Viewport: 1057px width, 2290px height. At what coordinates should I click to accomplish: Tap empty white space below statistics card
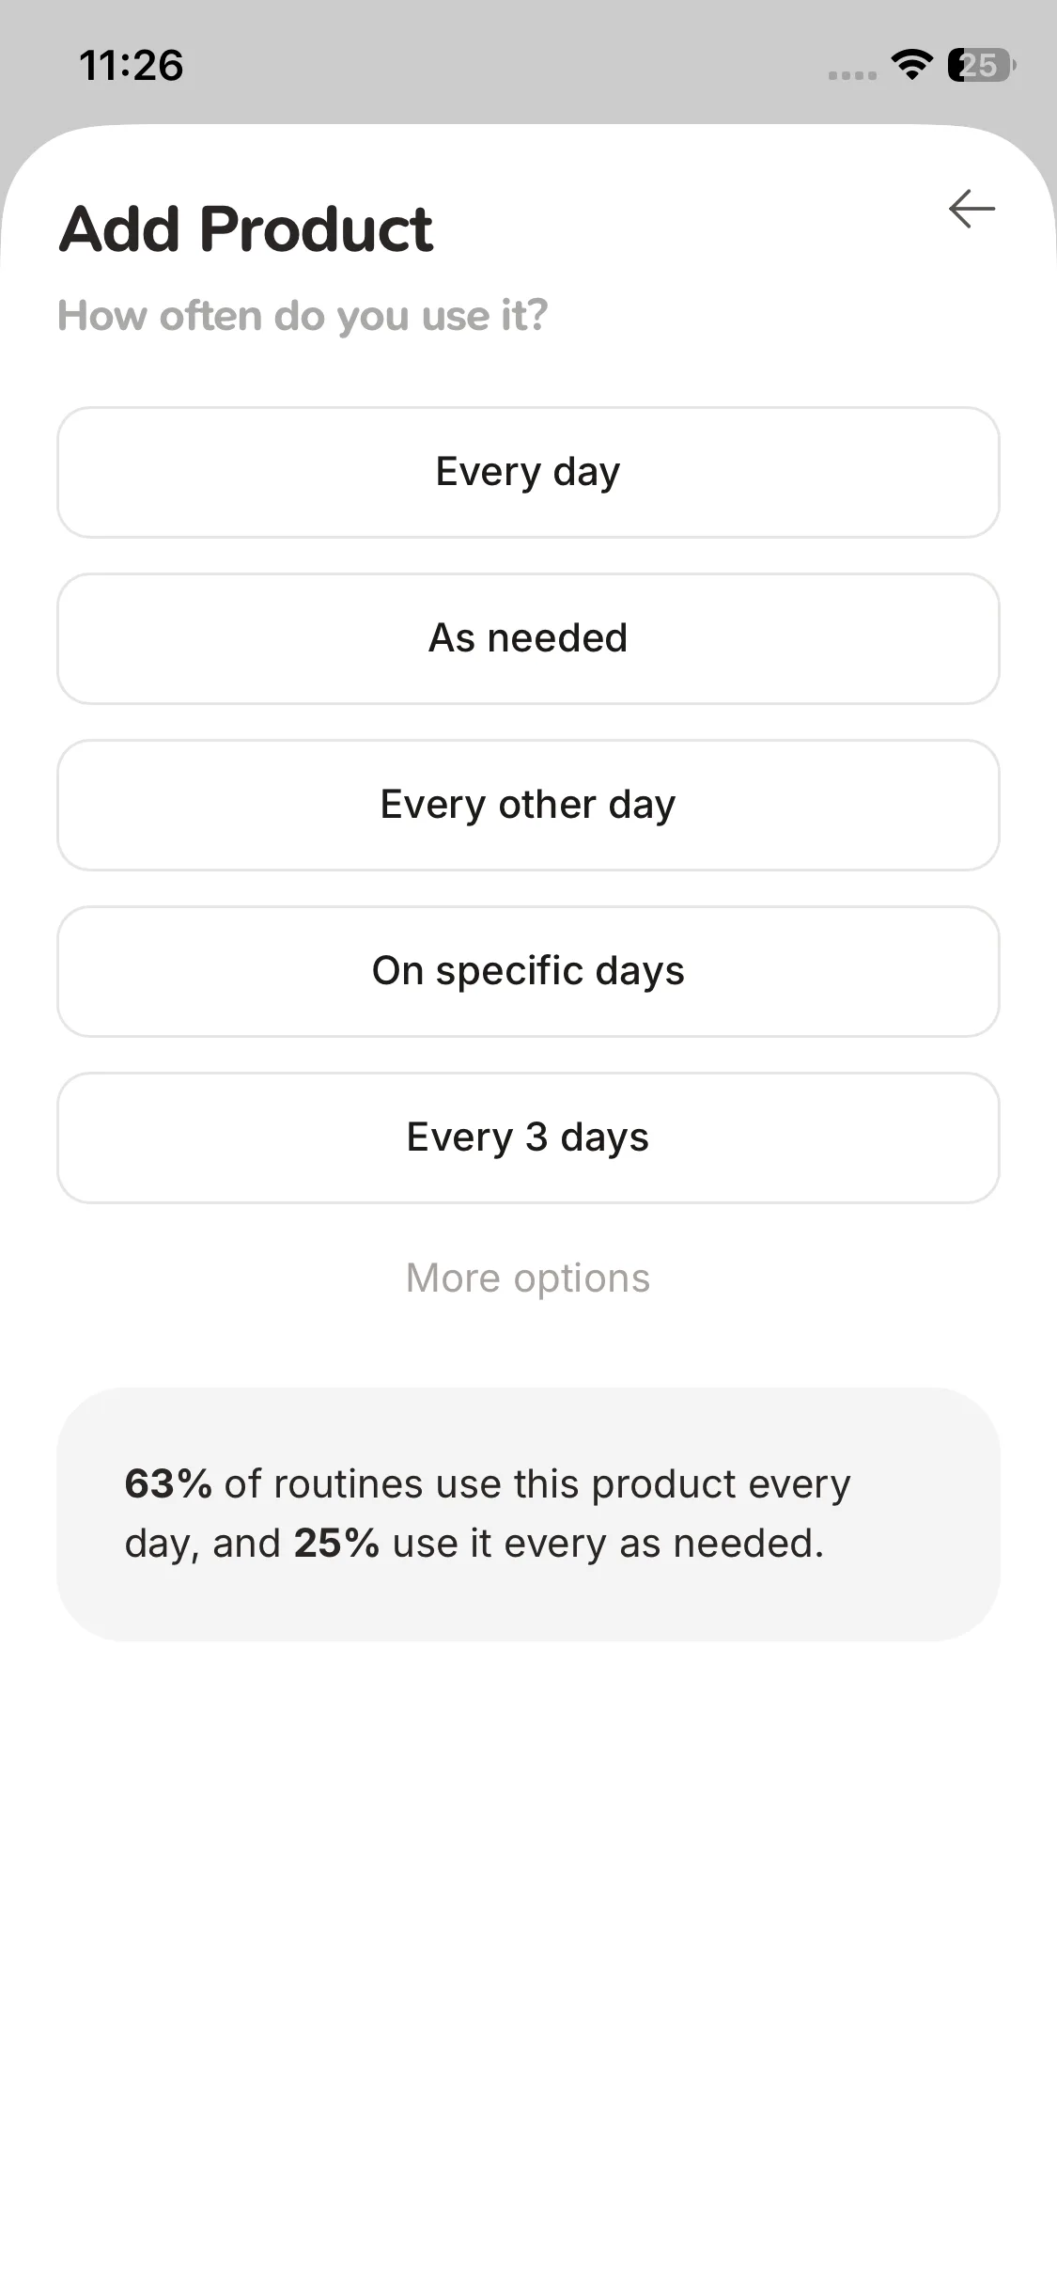pos(528,1927)
